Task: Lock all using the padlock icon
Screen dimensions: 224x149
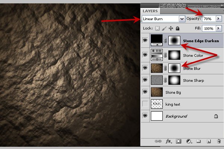Action: click(x=177, y=28)
